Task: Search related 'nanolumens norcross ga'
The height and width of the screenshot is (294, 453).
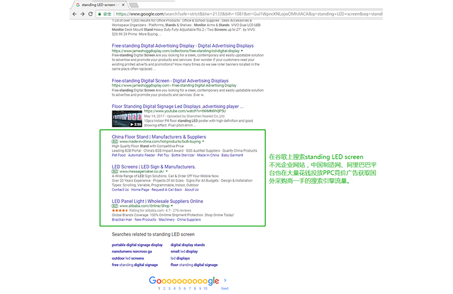Action: click(x=132, y=252)
